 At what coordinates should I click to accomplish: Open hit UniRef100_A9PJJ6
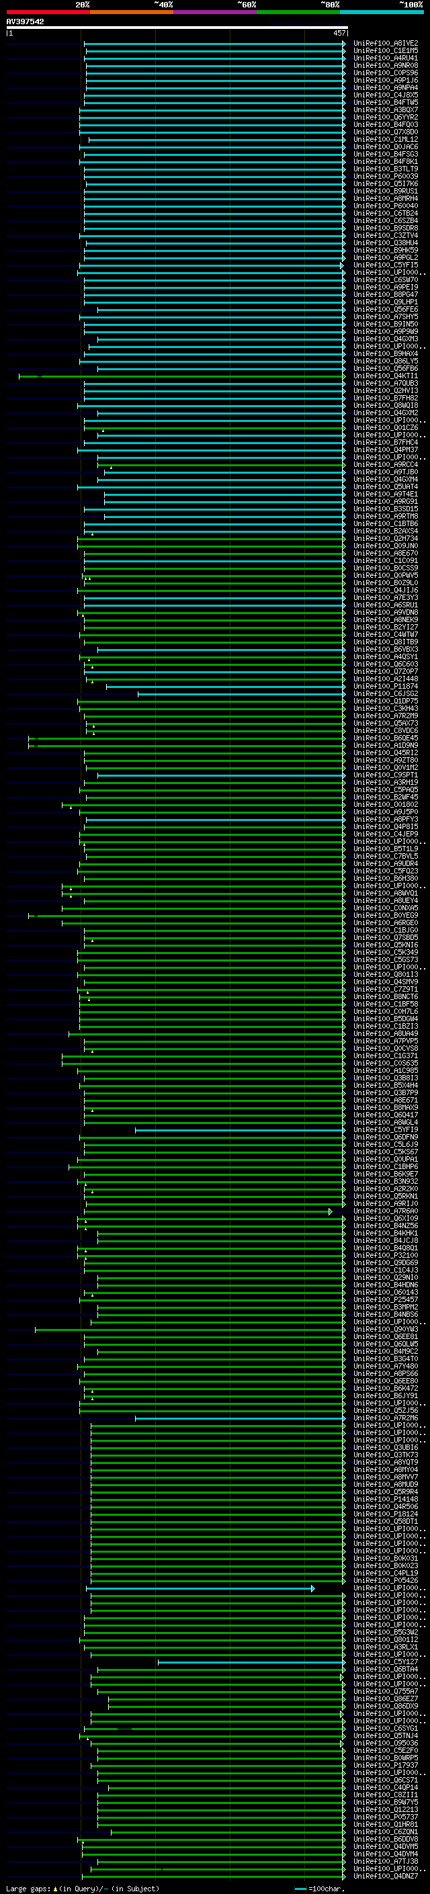(386, 80)
